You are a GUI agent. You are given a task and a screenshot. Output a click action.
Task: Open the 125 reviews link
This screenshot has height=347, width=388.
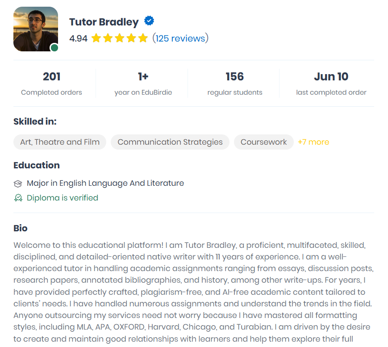click(x=180, y=38)
